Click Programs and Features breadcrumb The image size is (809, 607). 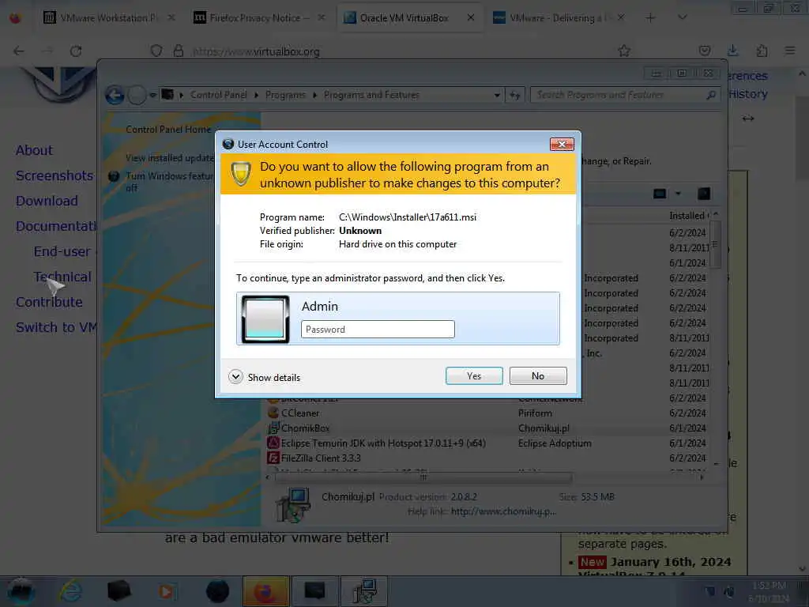tap(371, 95)
